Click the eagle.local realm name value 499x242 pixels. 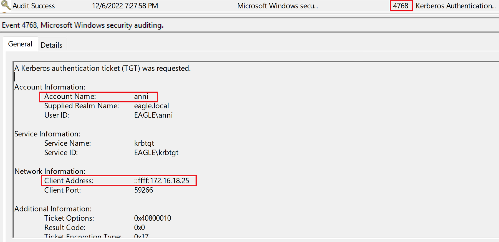[x=151, y=106]
